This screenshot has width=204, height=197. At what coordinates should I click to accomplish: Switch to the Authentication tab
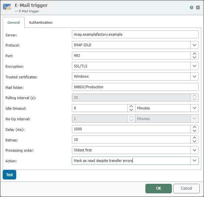click(x=41, y=22)
